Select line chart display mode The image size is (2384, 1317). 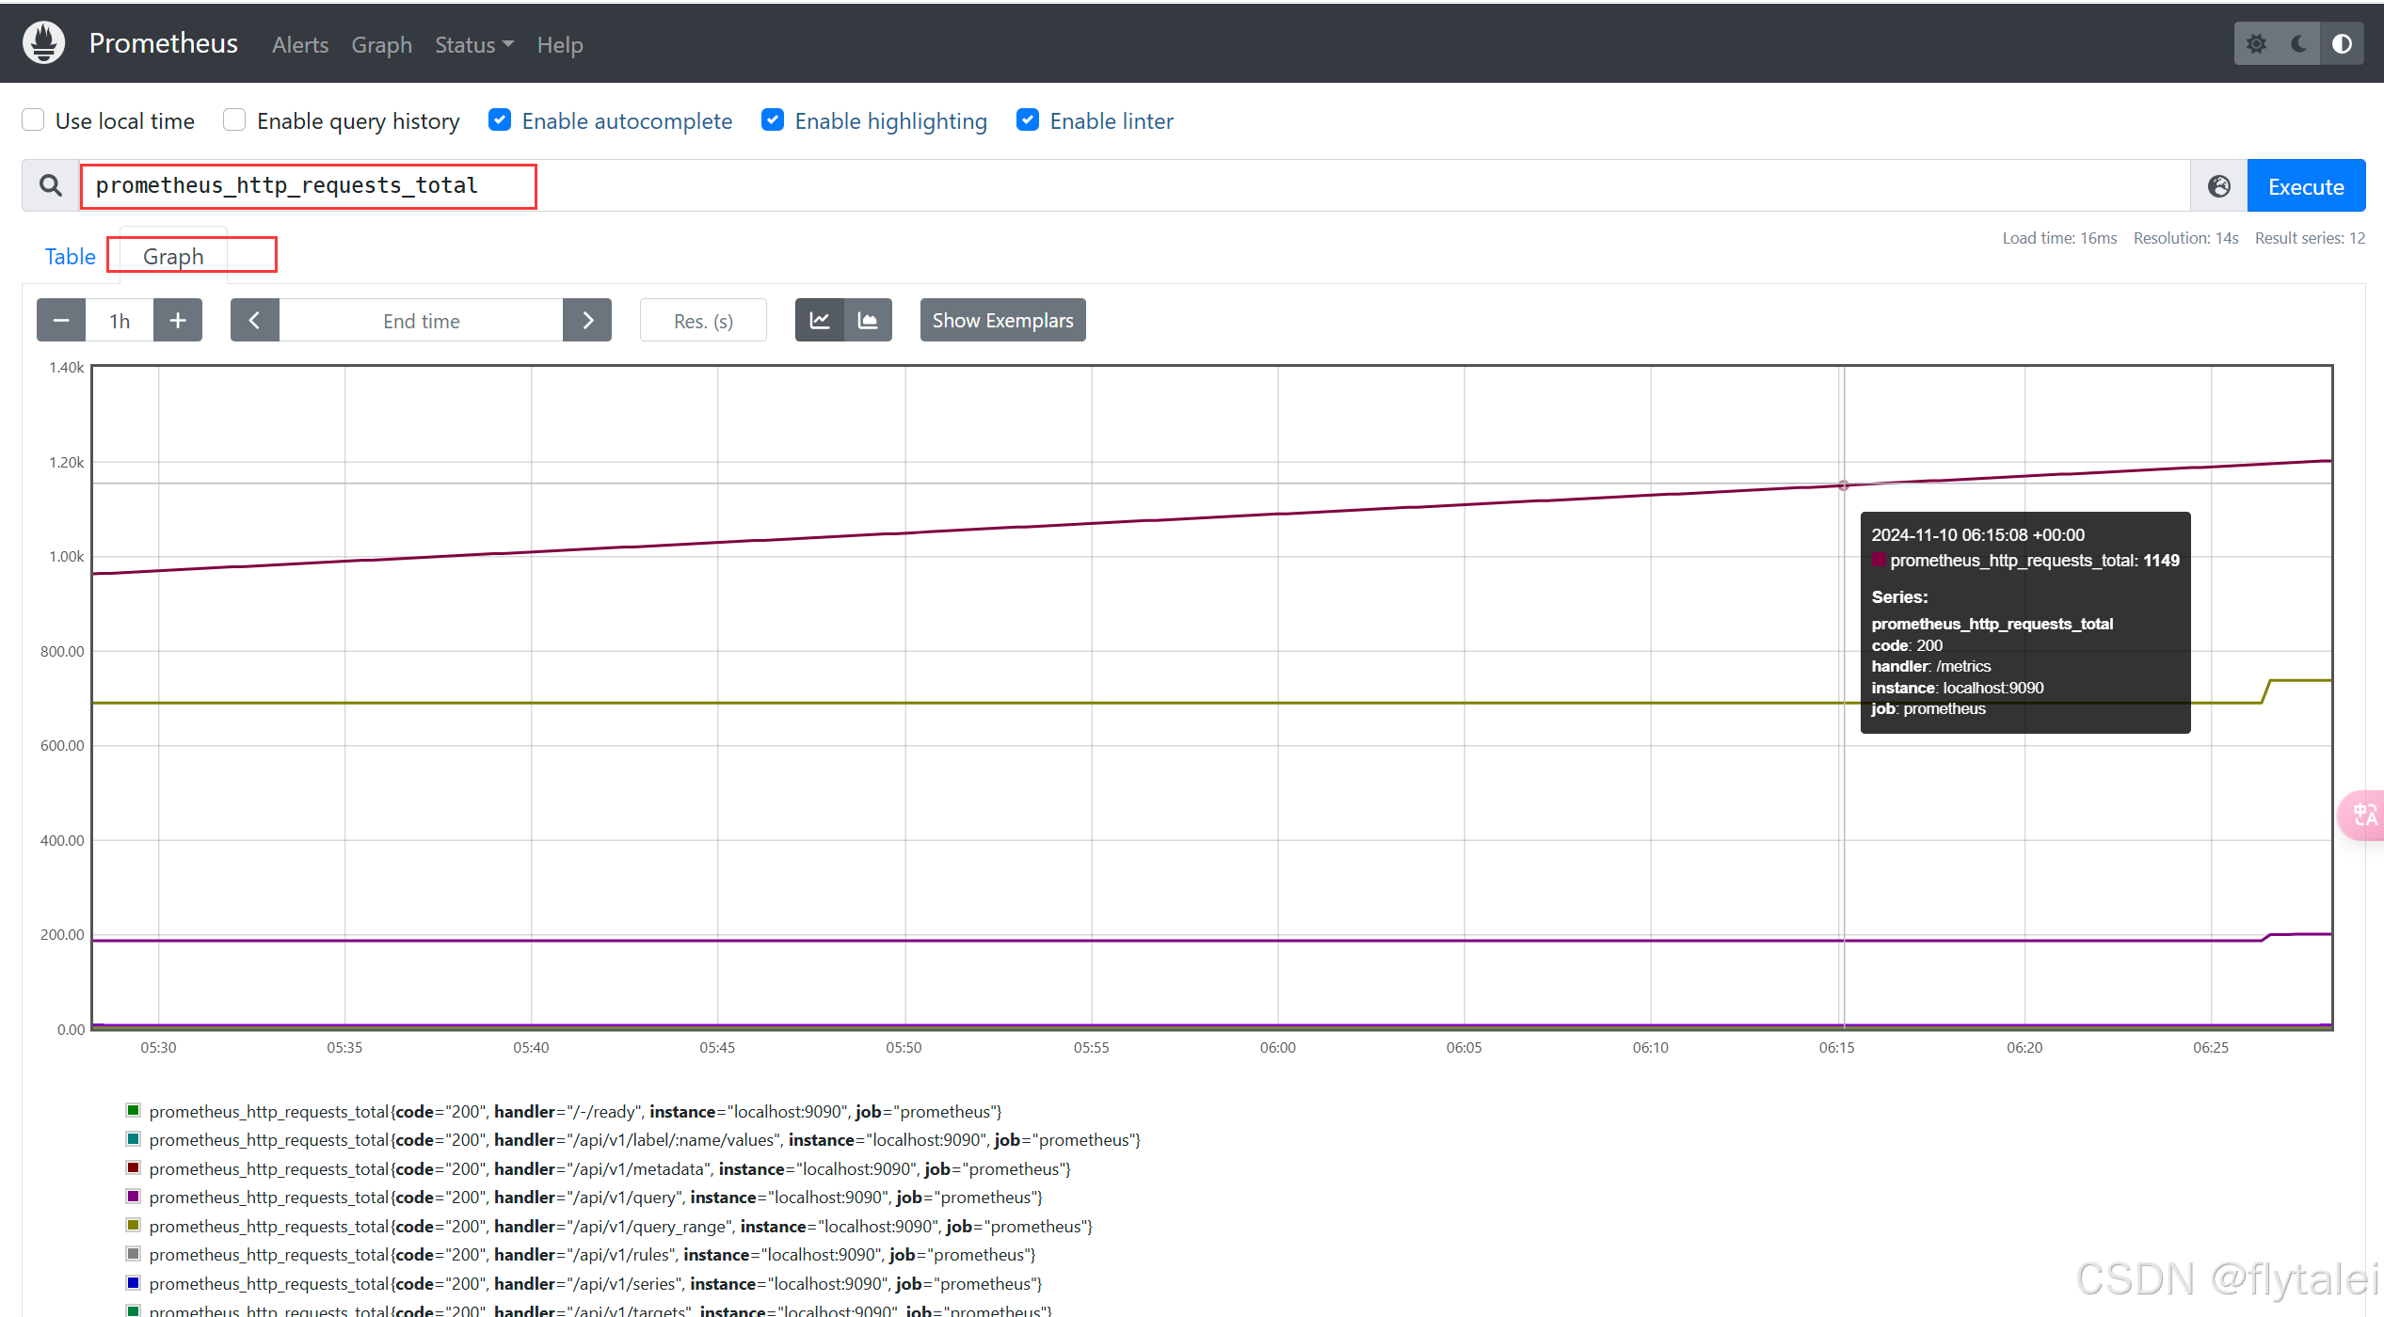click(819, 321)
